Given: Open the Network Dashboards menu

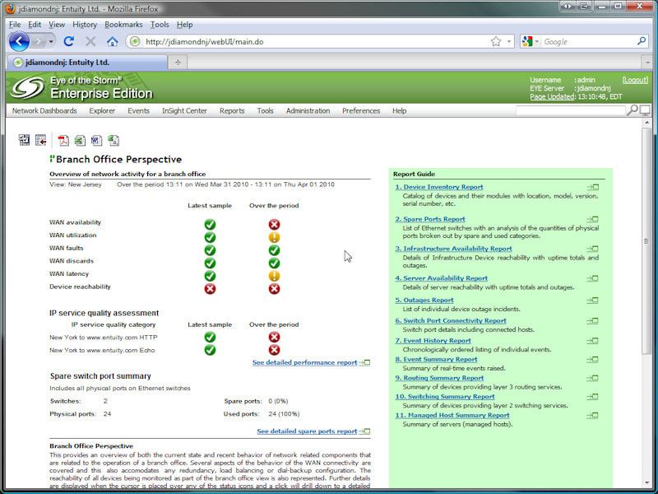Looking at the screenshot, I should [44, 110].
